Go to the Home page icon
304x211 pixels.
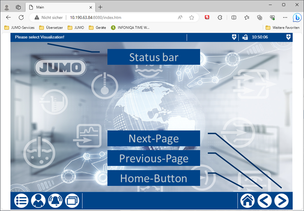(x=248, y=201)
